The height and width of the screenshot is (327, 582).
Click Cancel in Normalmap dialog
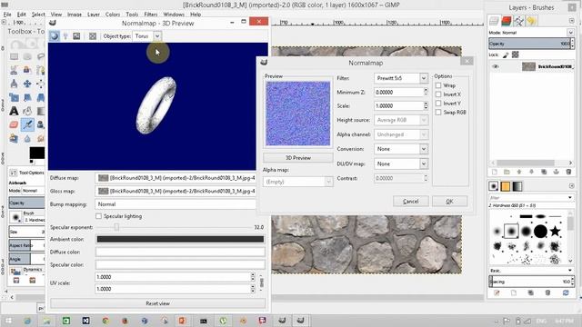coord(410,202)
